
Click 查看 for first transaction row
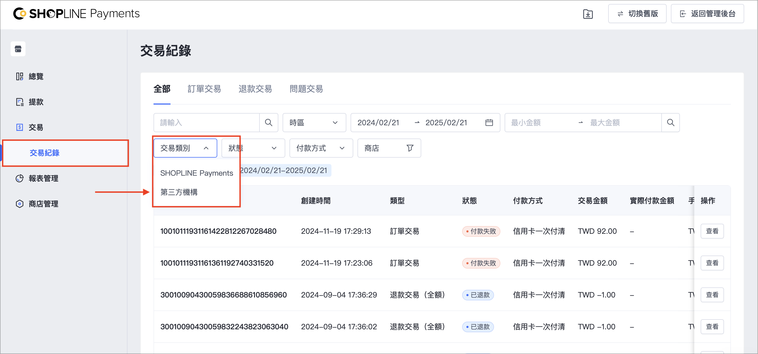(x=712, y=231)
